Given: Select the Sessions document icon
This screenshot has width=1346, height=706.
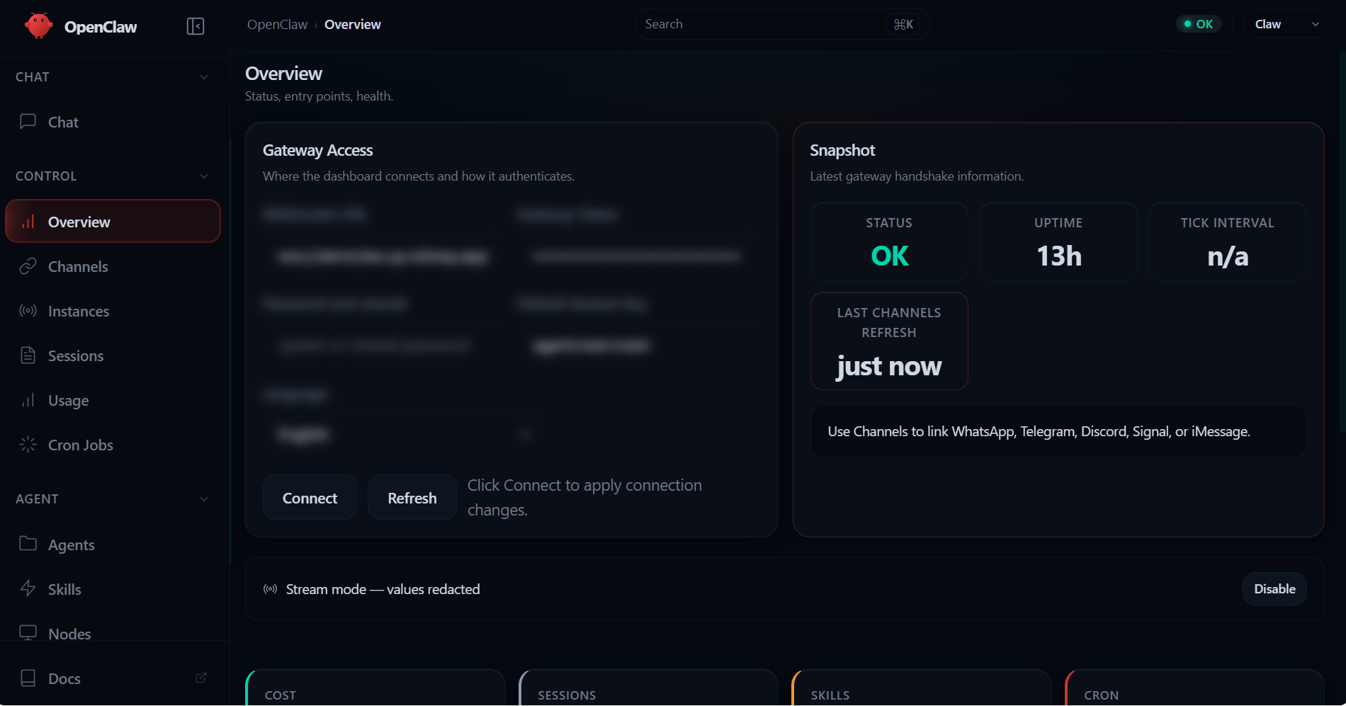Looking at the screenshot, I should click(x=28, y=355).
